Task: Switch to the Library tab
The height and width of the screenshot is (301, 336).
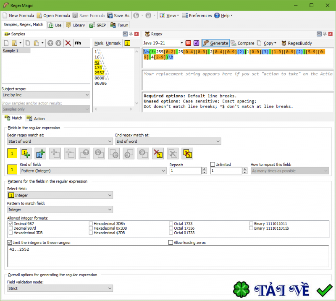Action: point(76,25)
